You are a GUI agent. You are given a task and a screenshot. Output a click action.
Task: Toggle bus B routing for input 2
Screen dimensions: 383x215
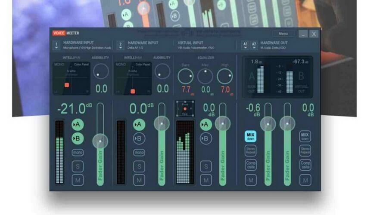[139, 138]
